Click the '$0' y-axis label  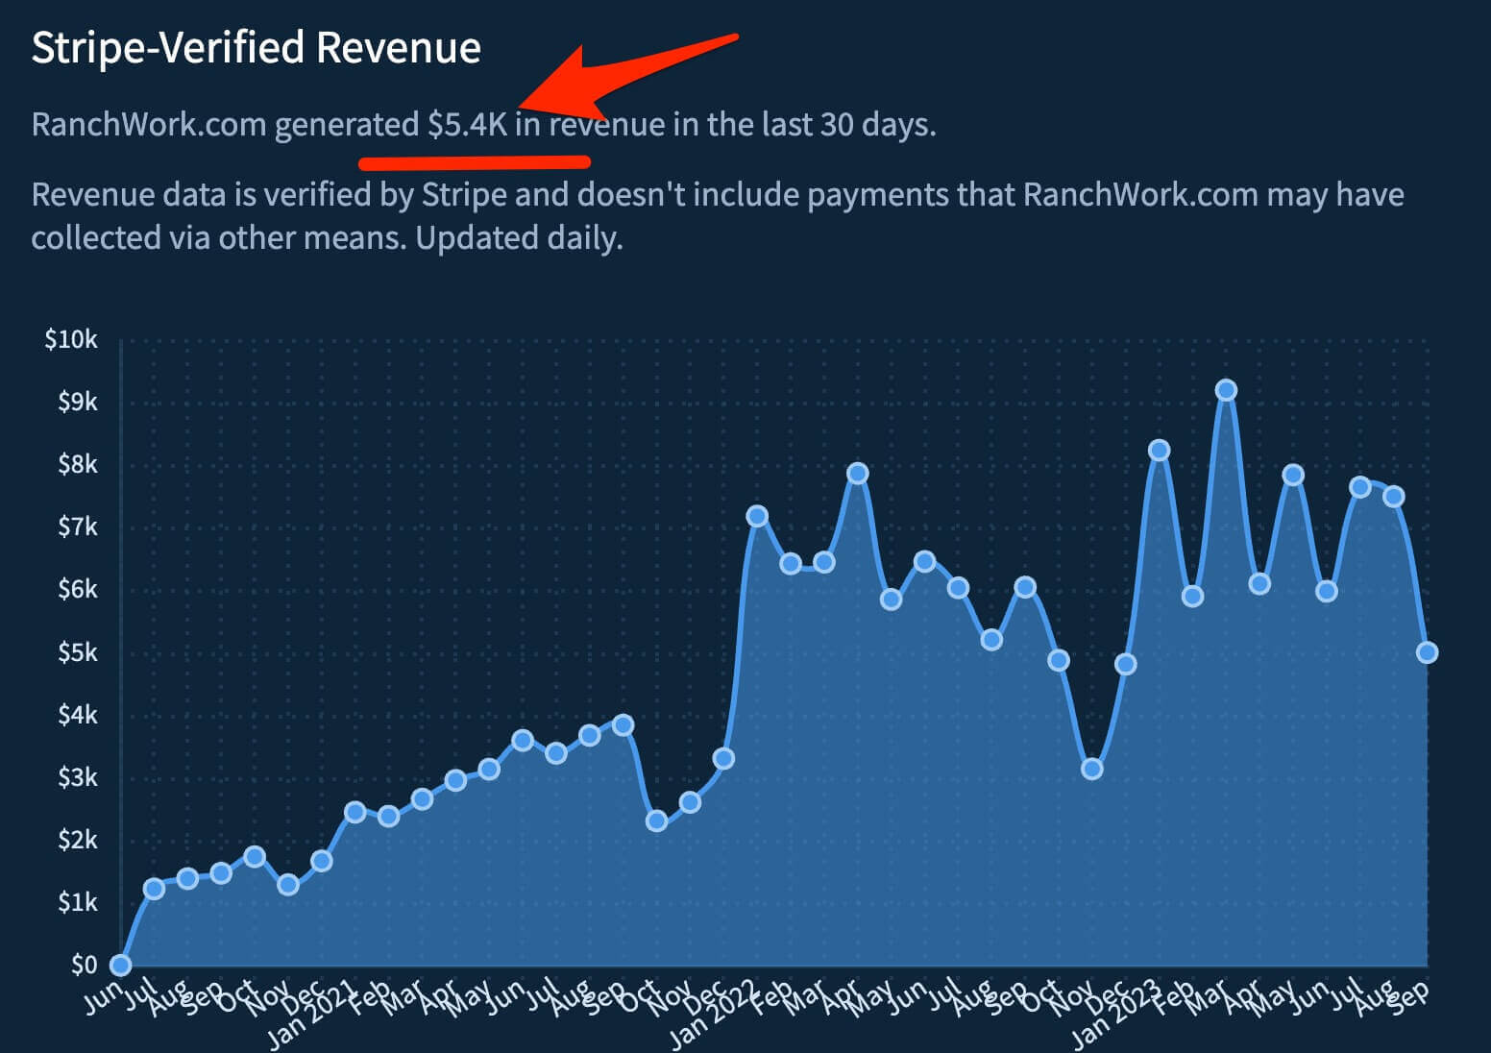point(85,965)
